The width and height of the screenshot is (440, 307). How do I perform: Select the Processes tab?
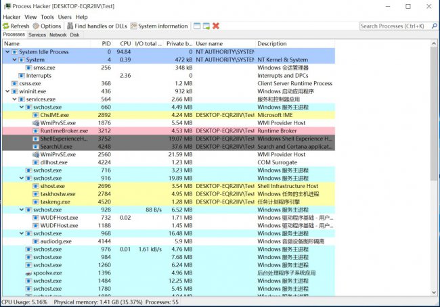[14, 34]
